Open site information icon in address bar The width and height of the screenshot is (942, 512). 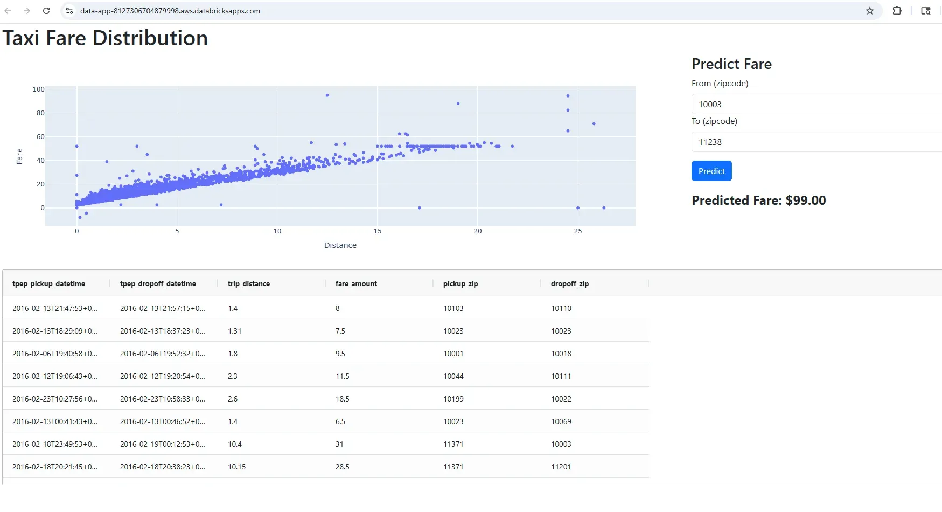pyautogui.click(x=69, y=11)
